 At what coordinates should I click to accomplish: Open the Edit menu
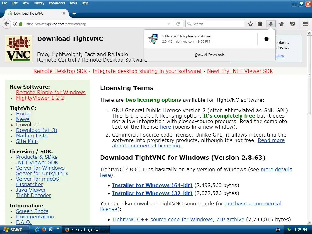point(15,3)
